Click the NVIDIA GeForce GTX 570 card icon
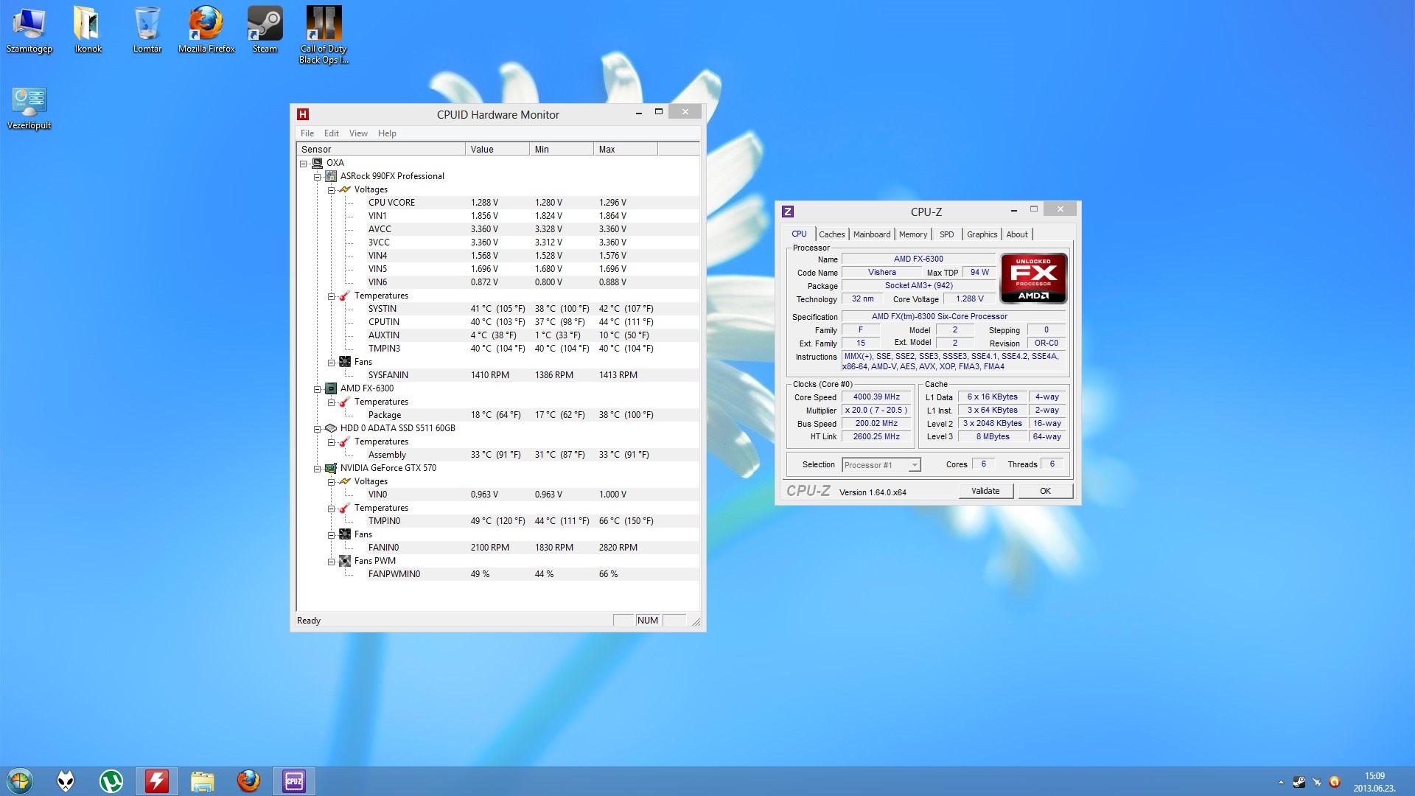The image size is (1415, 796). point(331,468)
